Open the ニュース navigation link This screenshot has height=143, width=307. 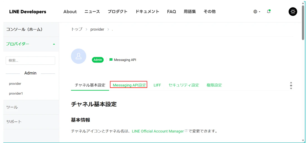coord(92,12)
